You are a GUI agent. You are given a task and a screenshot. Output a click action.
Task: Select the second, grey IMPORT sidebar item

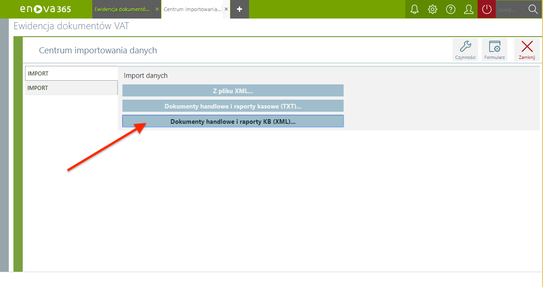[x=71, y=88]
